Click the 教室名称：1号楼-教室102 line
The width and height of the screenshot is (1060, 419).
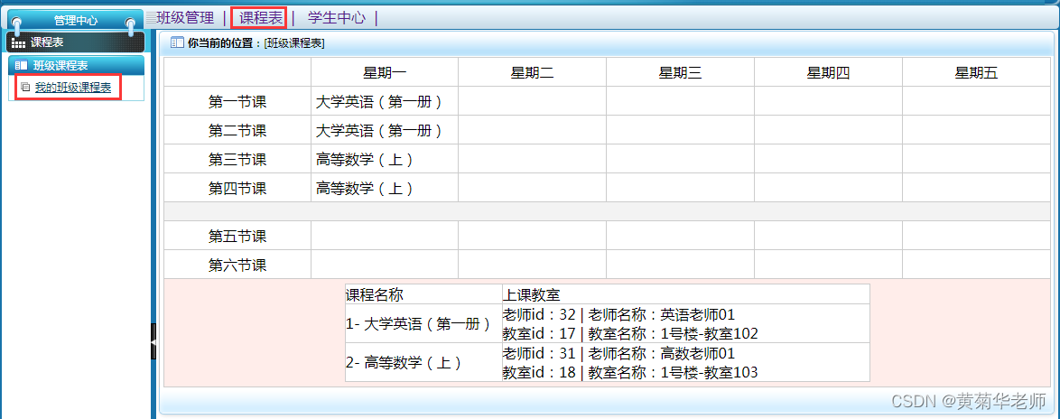pos(673,333)
